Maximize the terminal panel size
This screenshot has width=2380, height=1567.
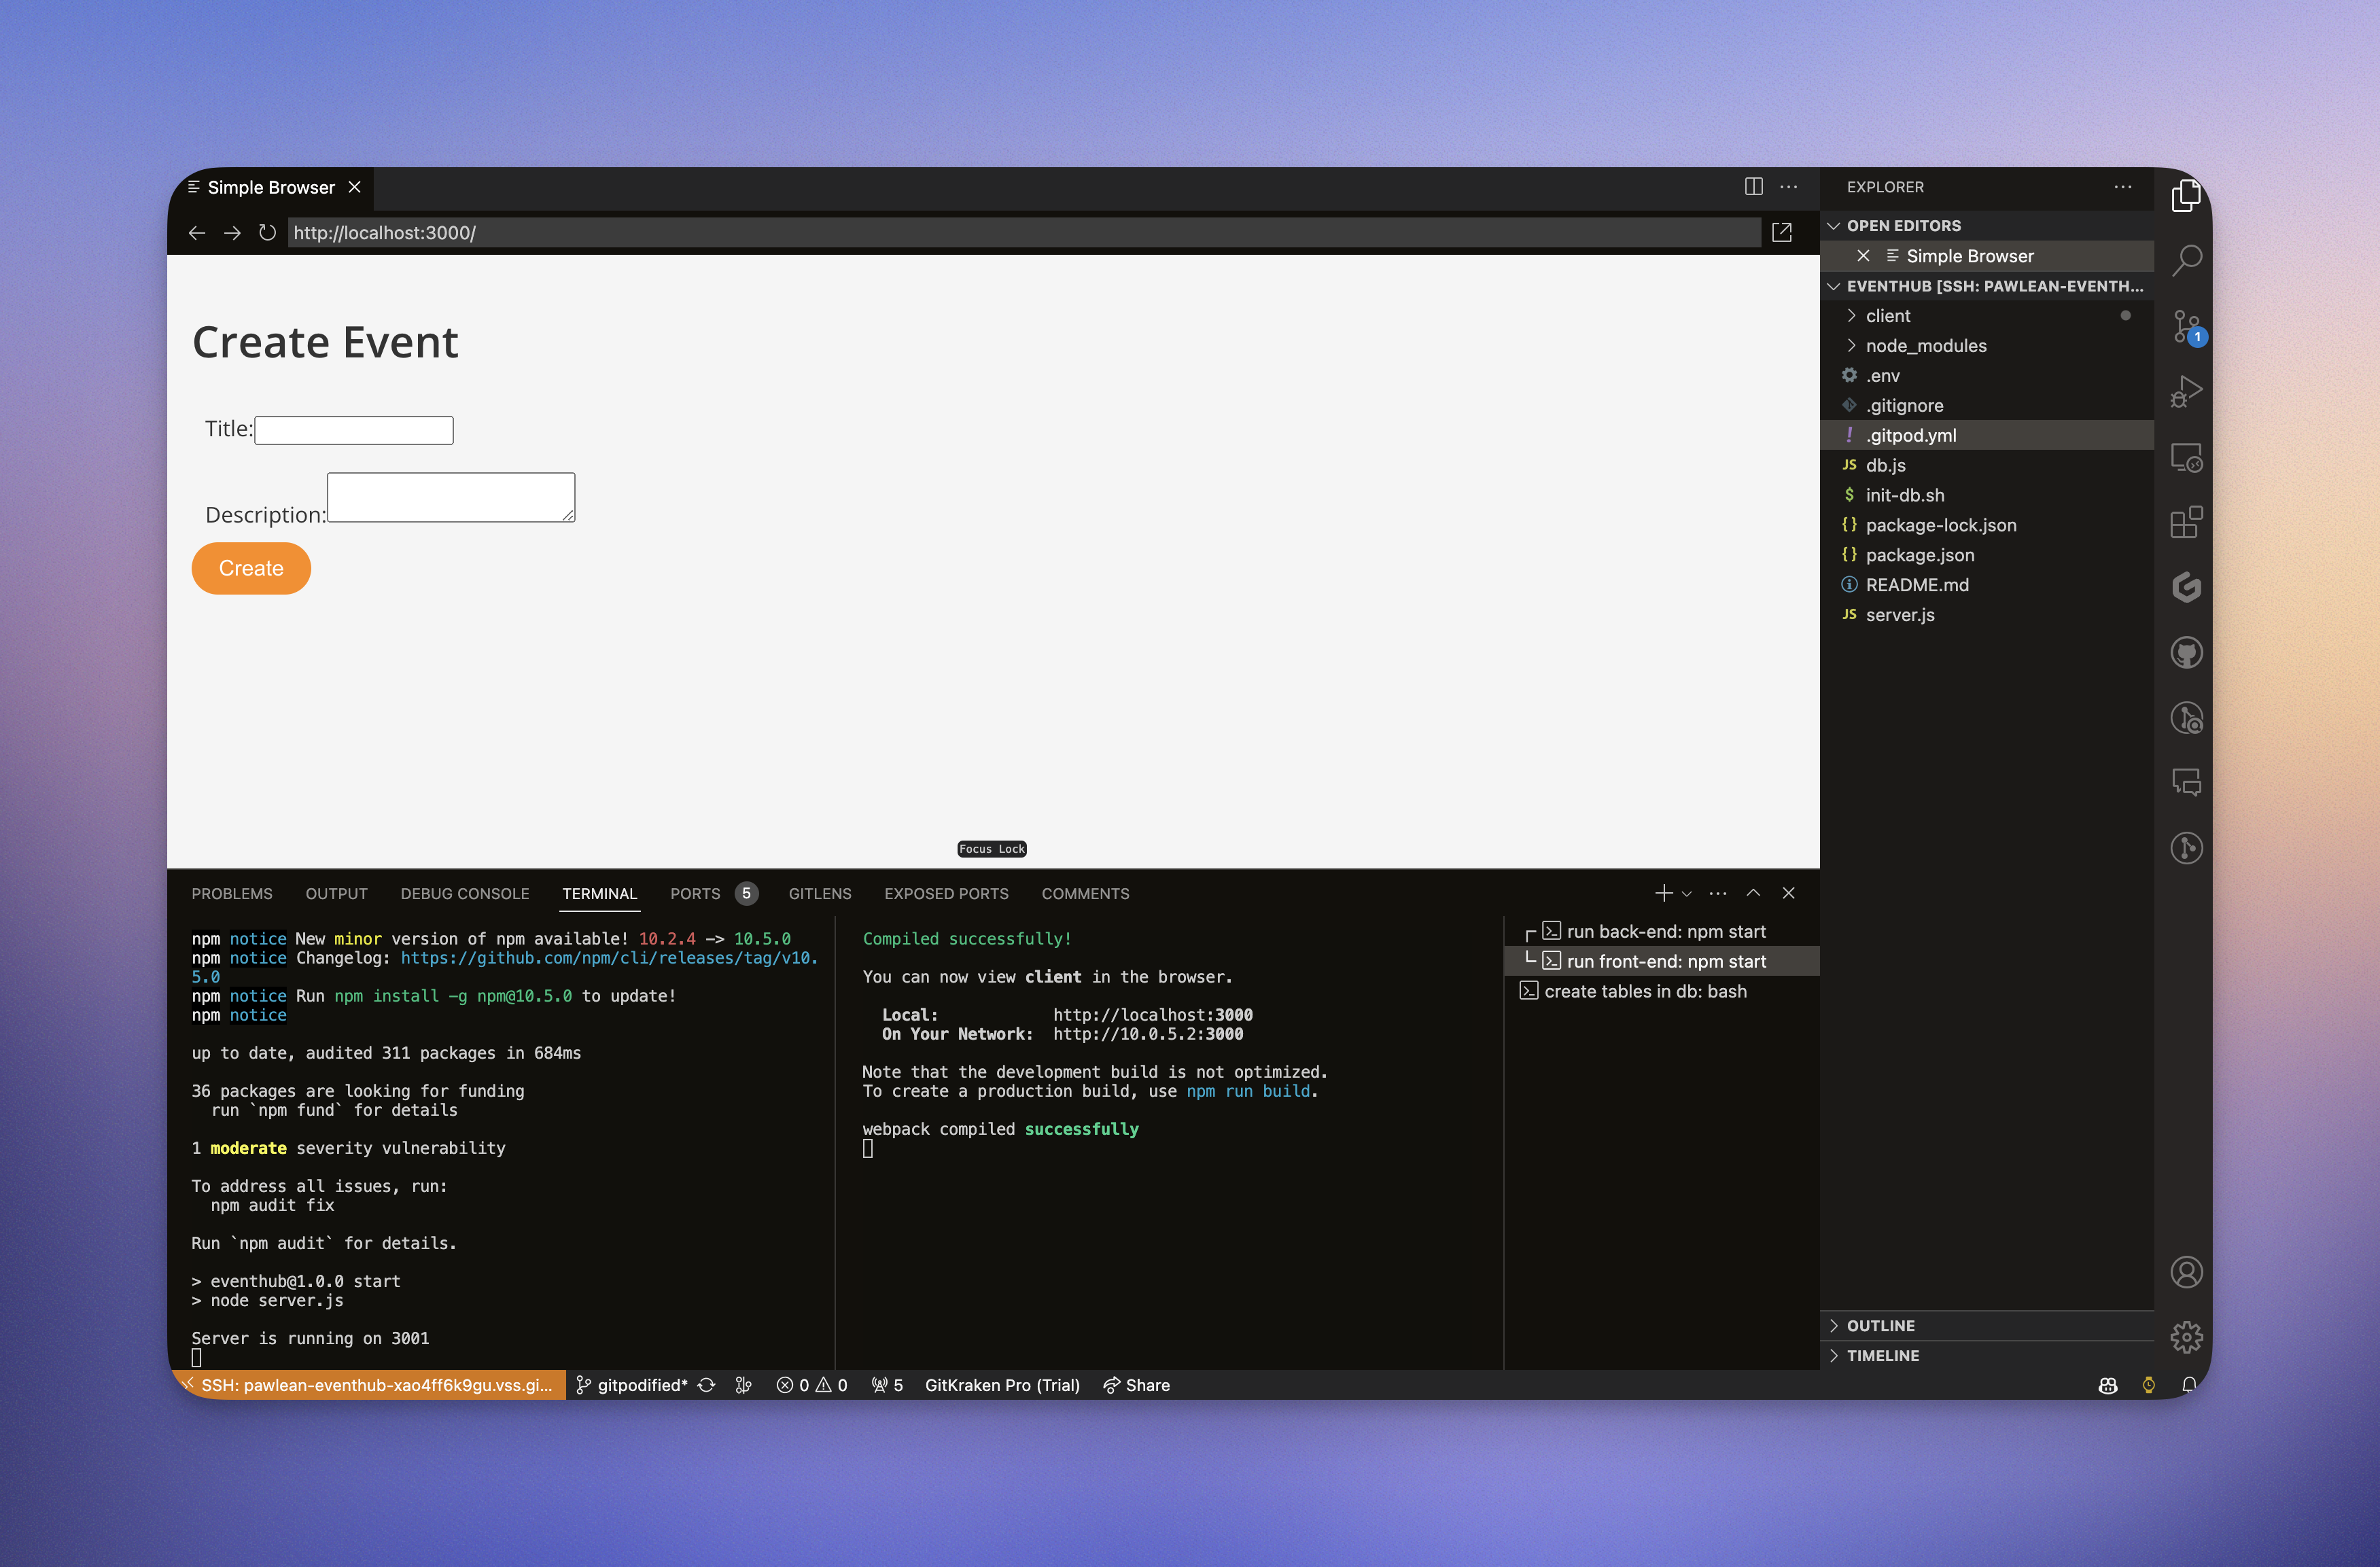coord(1753,893)
